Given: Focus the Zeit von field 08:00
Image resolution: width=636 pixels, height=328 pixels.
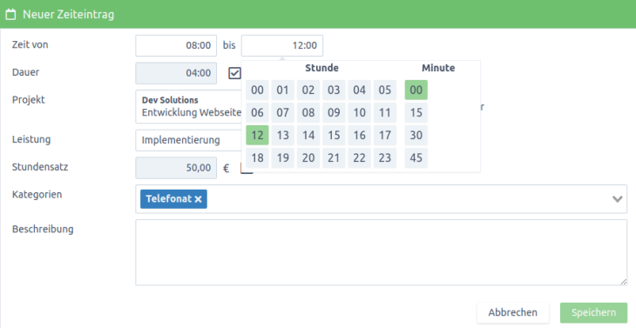Looking at the screenshot, I should point(176,45).
